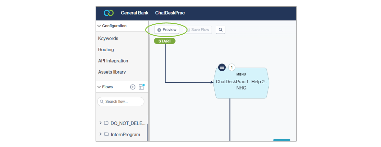Open the canvas search magnifier icon

coord(221,30)
